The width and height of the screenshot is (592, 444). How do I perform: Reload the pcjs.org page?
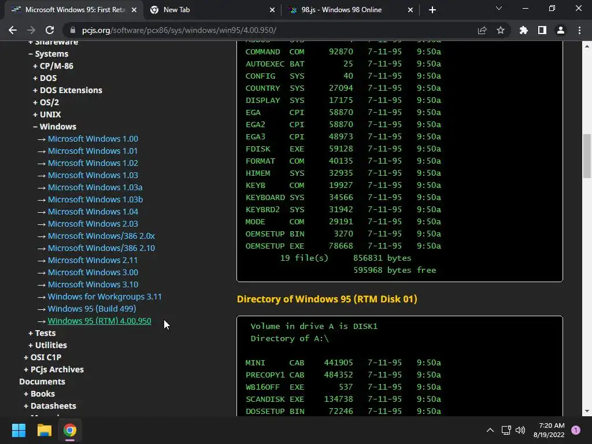[x=50, y=30]
